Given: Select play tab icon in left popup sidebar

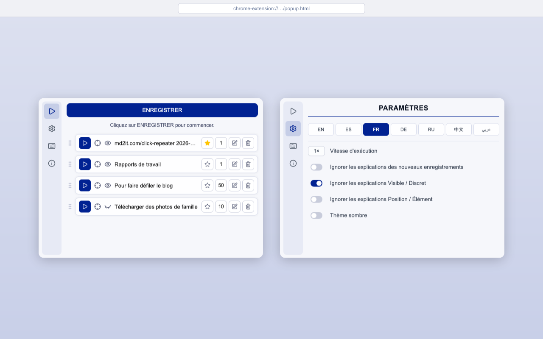Looking at the screenshot, I should (52, 111).
